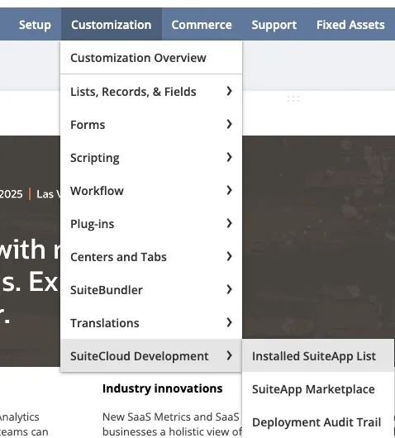The image size is (395, 438).
Task: Expand chevron beside Plug-ins
Action: [230, 223]
